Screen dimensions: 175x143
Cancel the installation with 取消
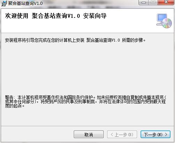click(89, 134)
